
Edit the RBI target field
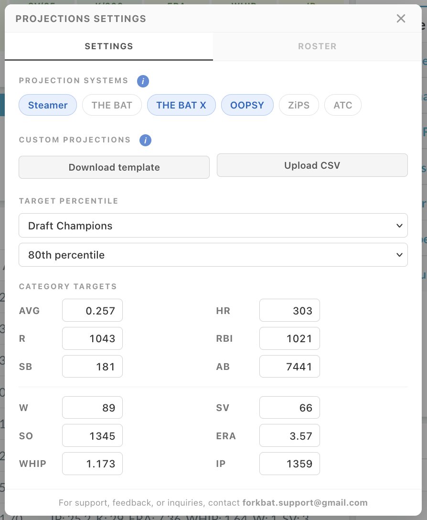(x=289, y=338)
